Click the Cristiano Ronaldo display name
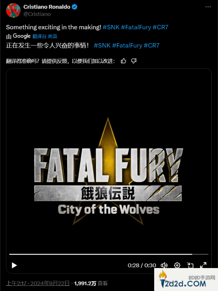 pos(47,7)
